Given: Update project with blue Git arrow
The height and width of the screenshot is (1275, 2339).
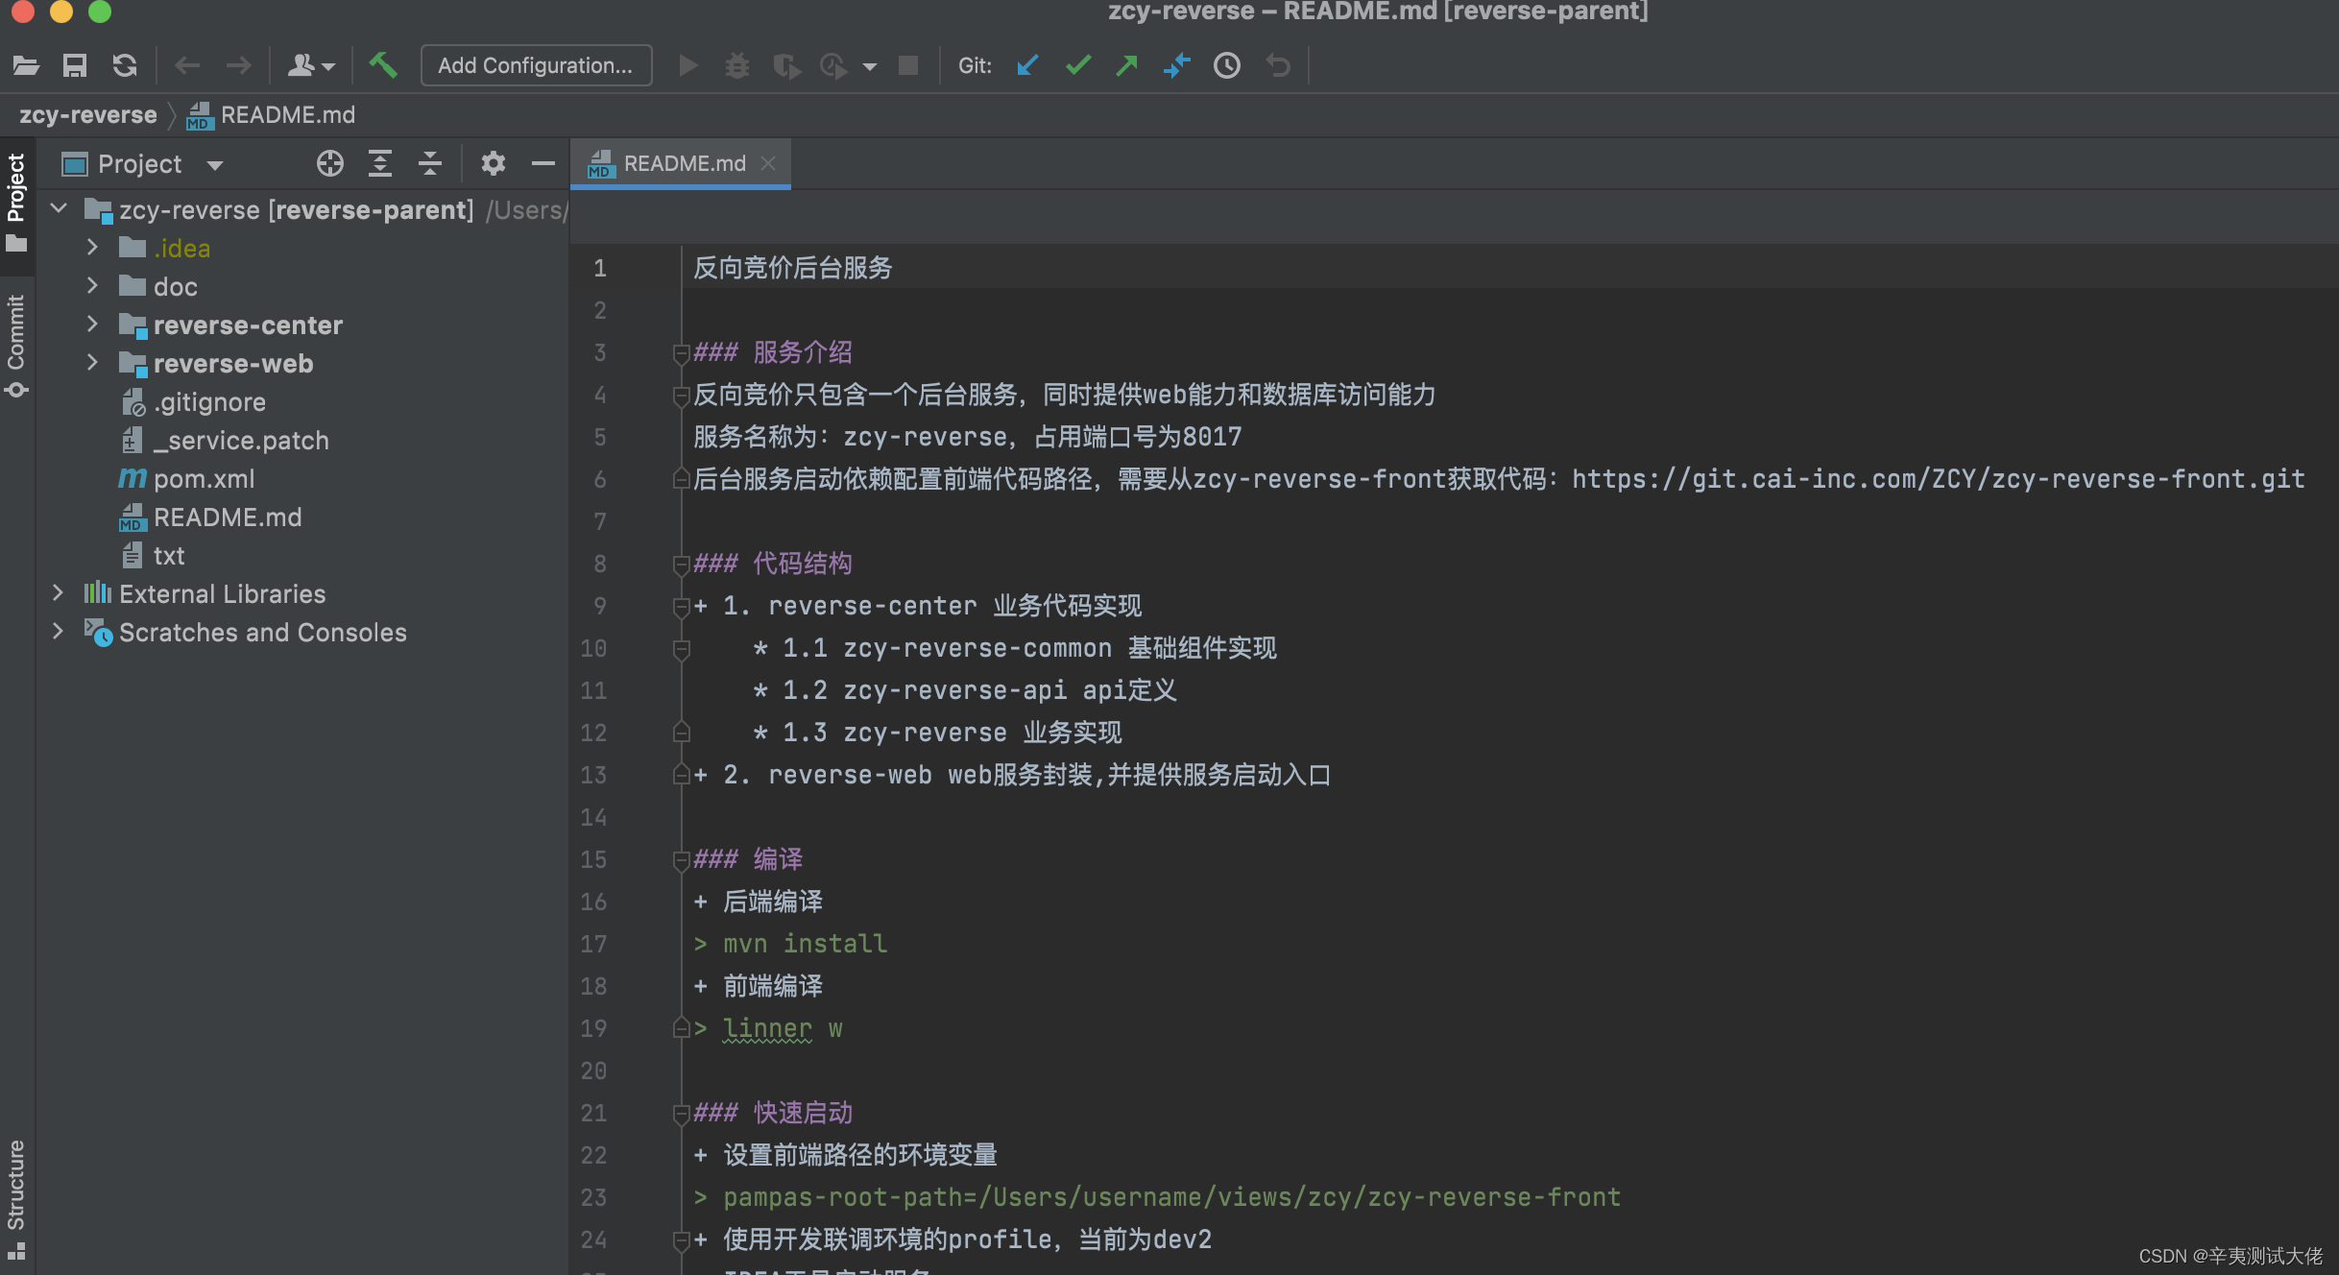Looking at the screenshot, I should (x=1027, y=65).
